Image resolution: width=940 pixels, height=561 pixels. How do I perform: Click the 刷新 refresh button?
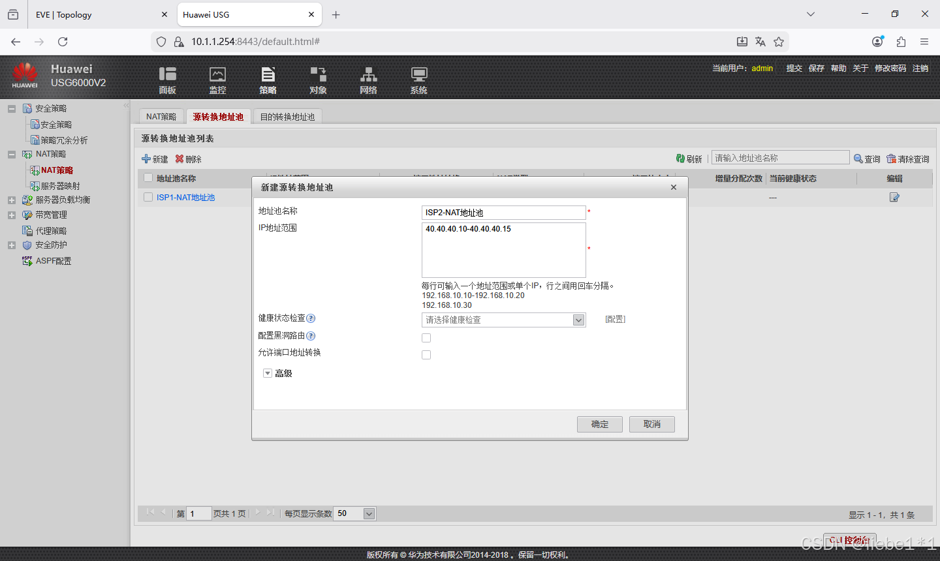tap(689, 159)
